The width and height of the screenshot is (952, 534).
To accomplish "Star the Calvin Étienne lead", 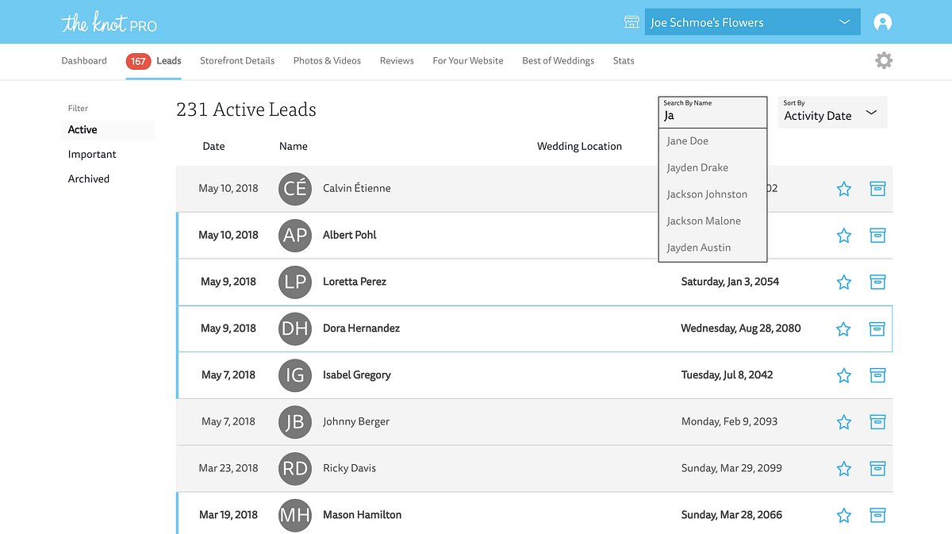I will tap(844, 189).
